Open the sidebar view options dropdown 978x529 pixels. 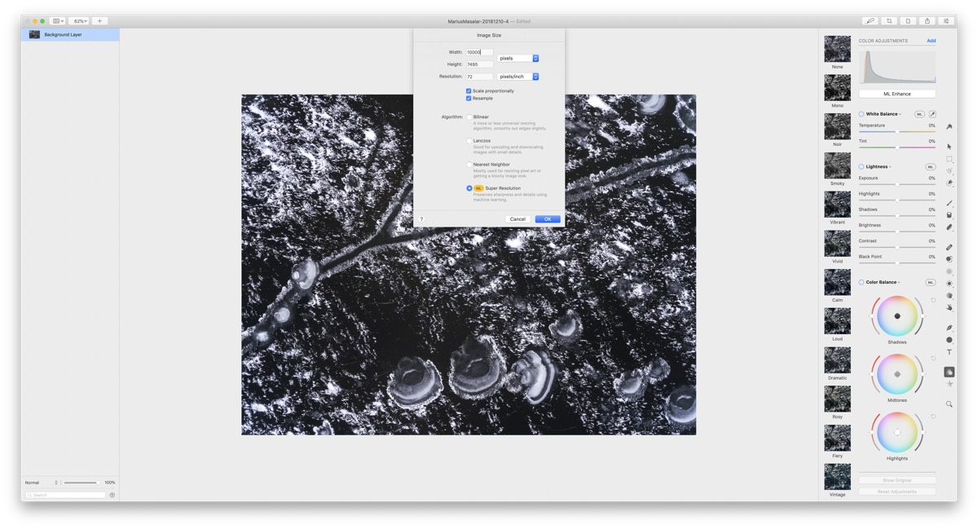pos(58,21)
